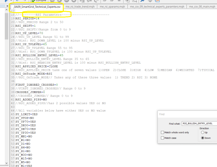Open the me_rsi_trade_trend.mqh tab
This screenshot has height=167, width=217.
(x=80, y=7)
